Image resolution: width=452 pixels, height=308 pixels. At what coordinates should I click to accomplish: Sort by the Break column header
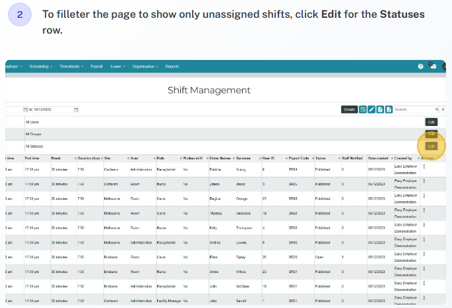click(56, 158)
